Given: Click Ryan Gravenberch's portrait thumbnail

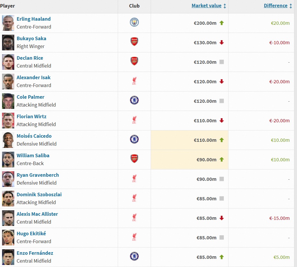Looking at the screenshot, I should coord(8,179).
